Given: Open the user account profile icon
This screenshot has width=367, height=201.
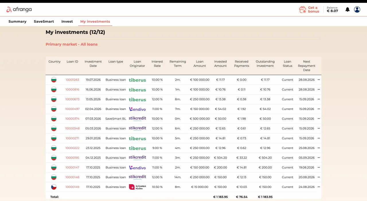Looking at the screenshot, I should [357, 9].
